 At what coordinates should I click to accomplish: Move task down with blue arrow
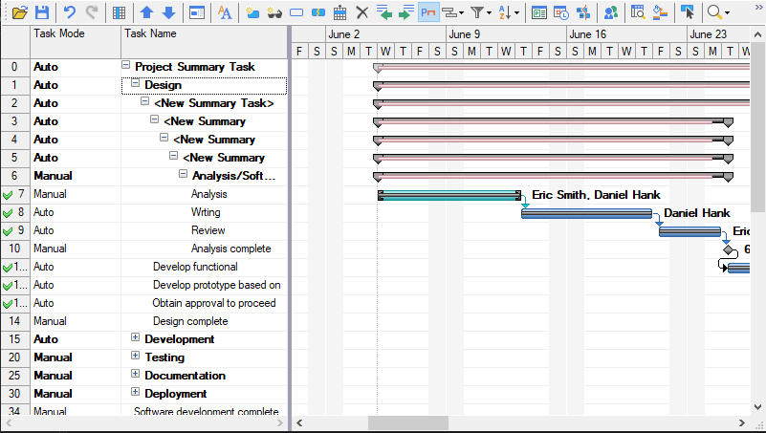[168, 12]
